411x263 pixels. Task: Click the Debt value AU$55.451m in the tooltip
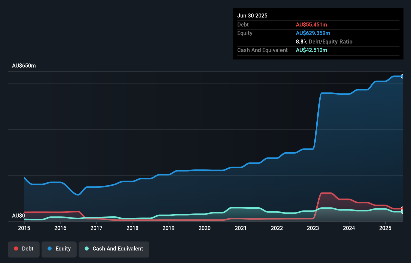point(311,24)
